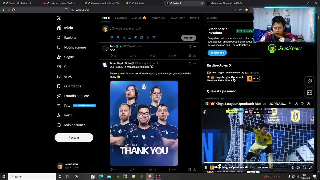Screen dimensions: 320x180
Task: Open more options on Zein's post
Action: click(195, 46)
